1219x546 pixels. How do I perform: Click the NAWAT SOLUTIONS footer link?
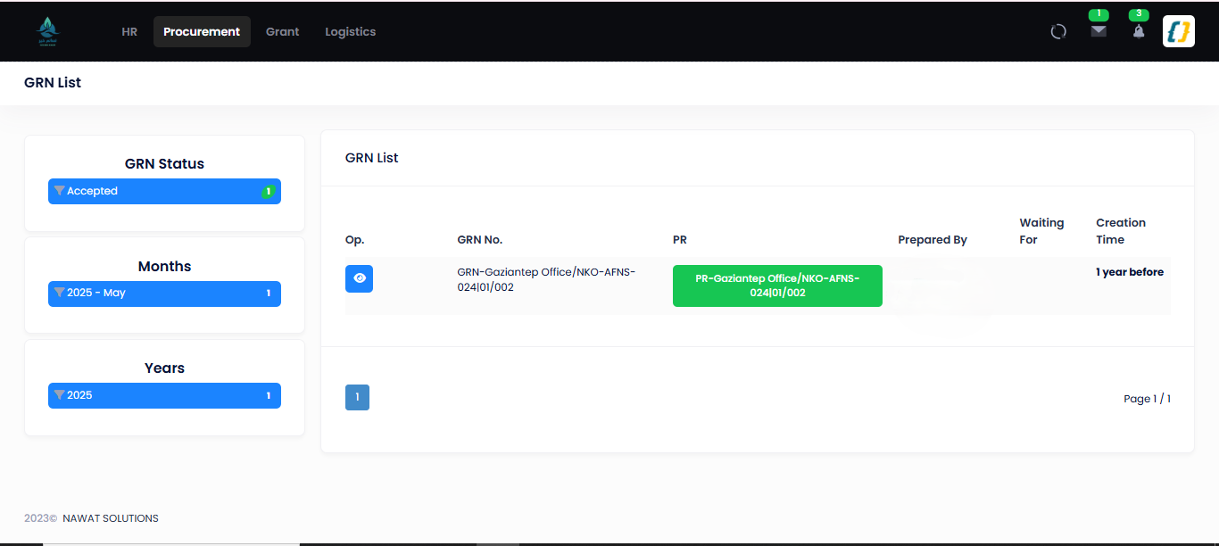(x=111, y=518)
